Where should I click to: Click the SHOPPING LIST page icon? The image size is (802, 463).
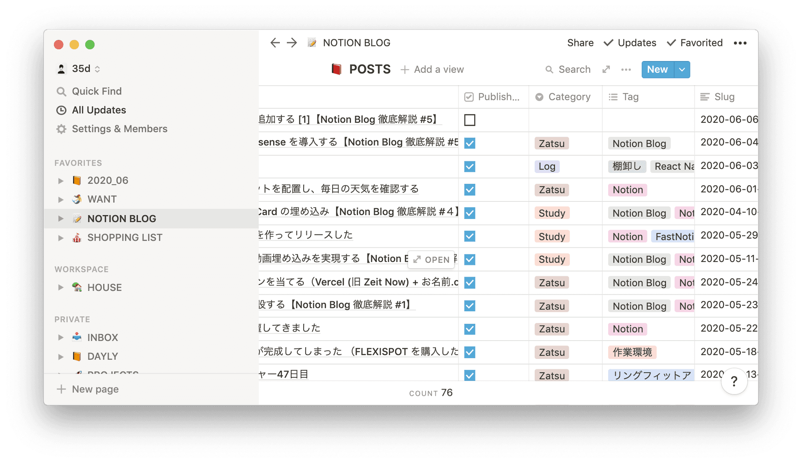(77, 238)
